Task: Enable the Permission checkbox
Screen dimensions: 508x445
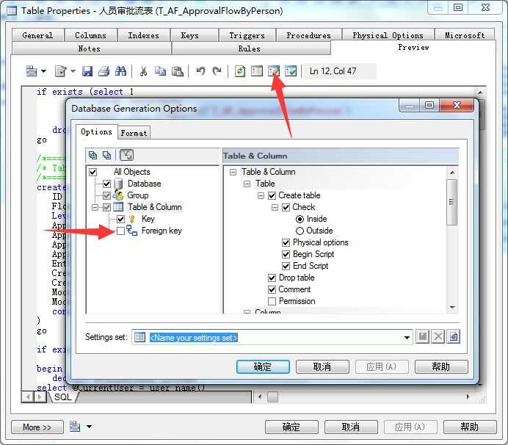Action: pos(272,301)
